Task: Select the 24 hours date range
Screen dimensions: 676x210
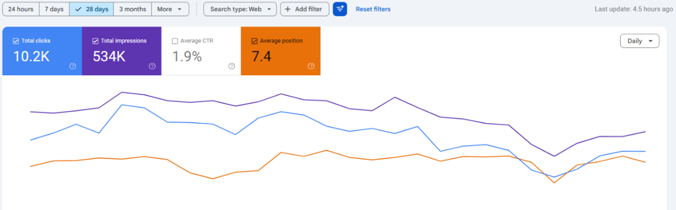Action: [x=21, y=9]
